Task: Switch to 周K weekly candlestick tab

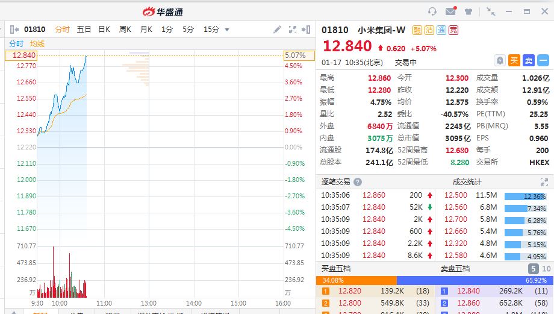Action: coord(125,30)
